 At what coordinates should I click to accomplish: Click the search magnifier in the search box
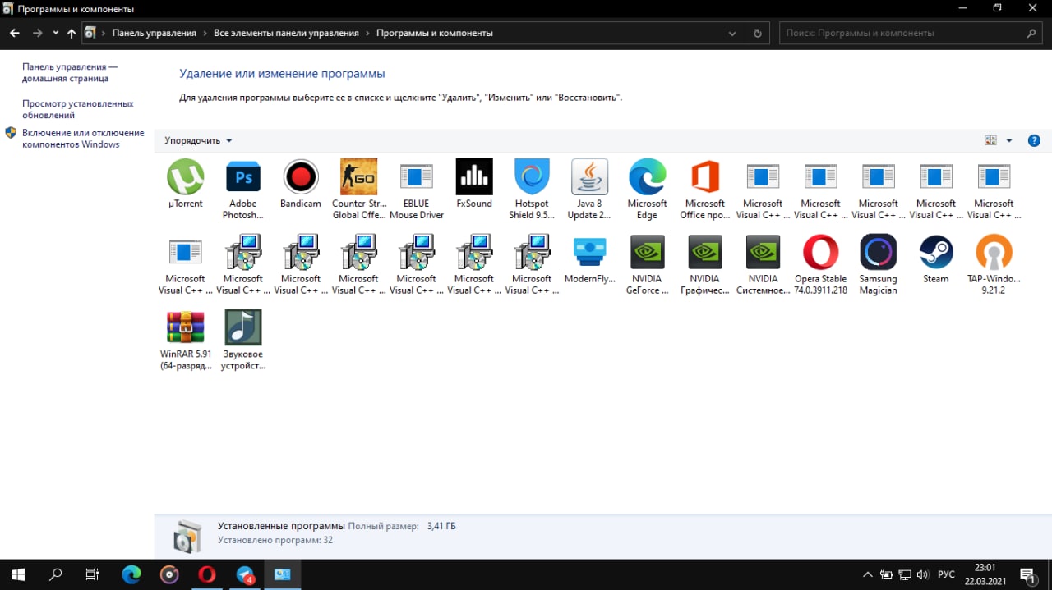pos(1031,34)
